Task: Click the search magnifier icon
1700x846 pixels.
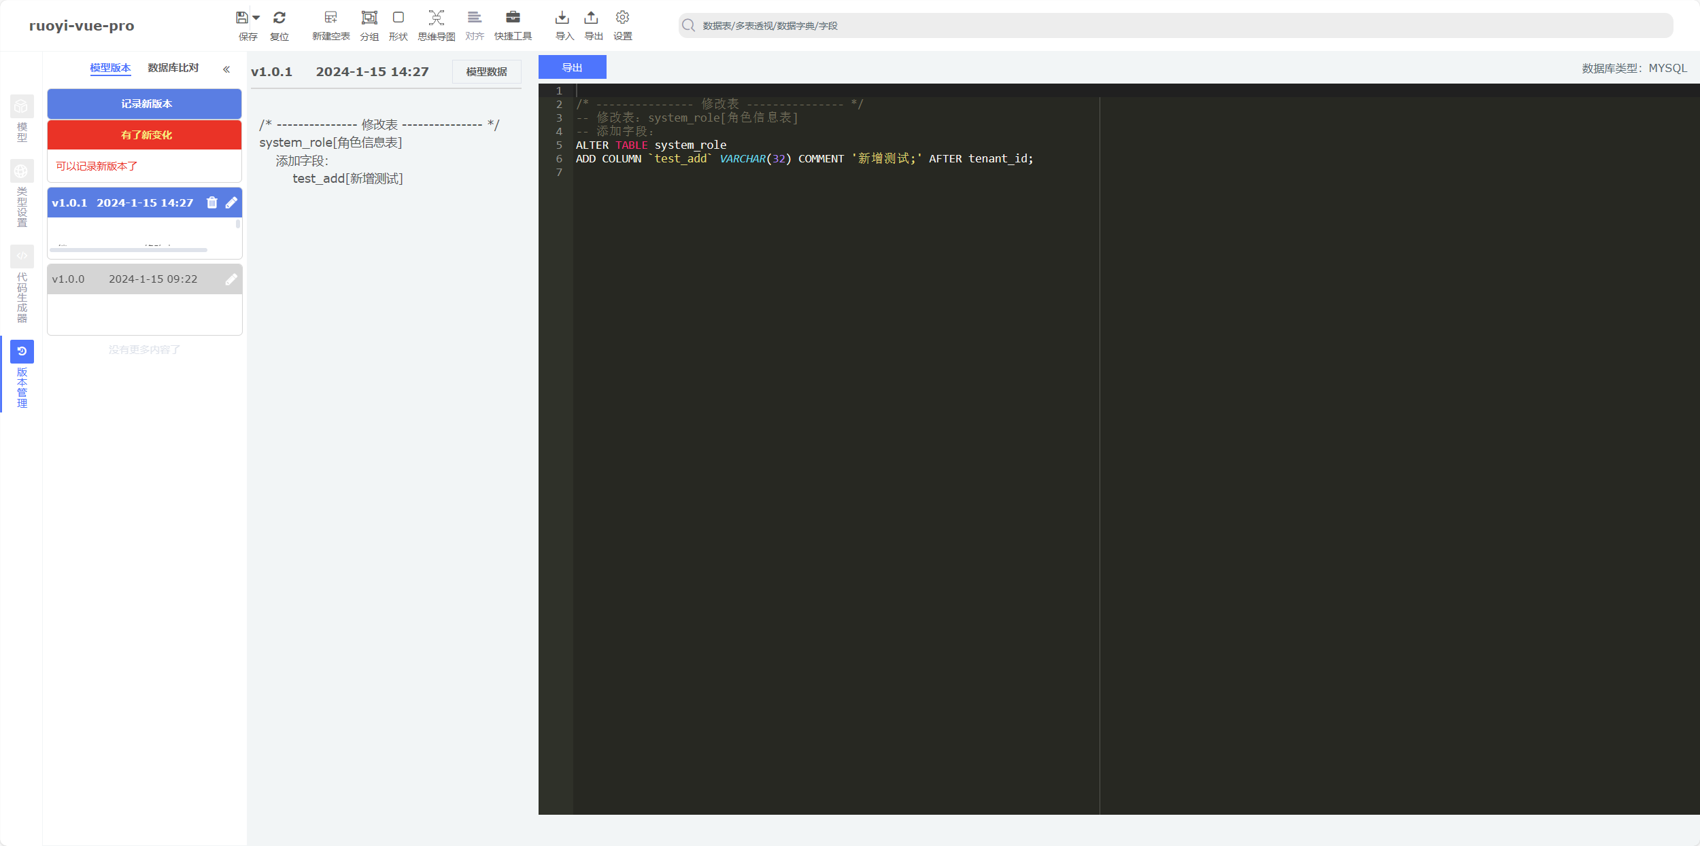Action: [688, 25]
